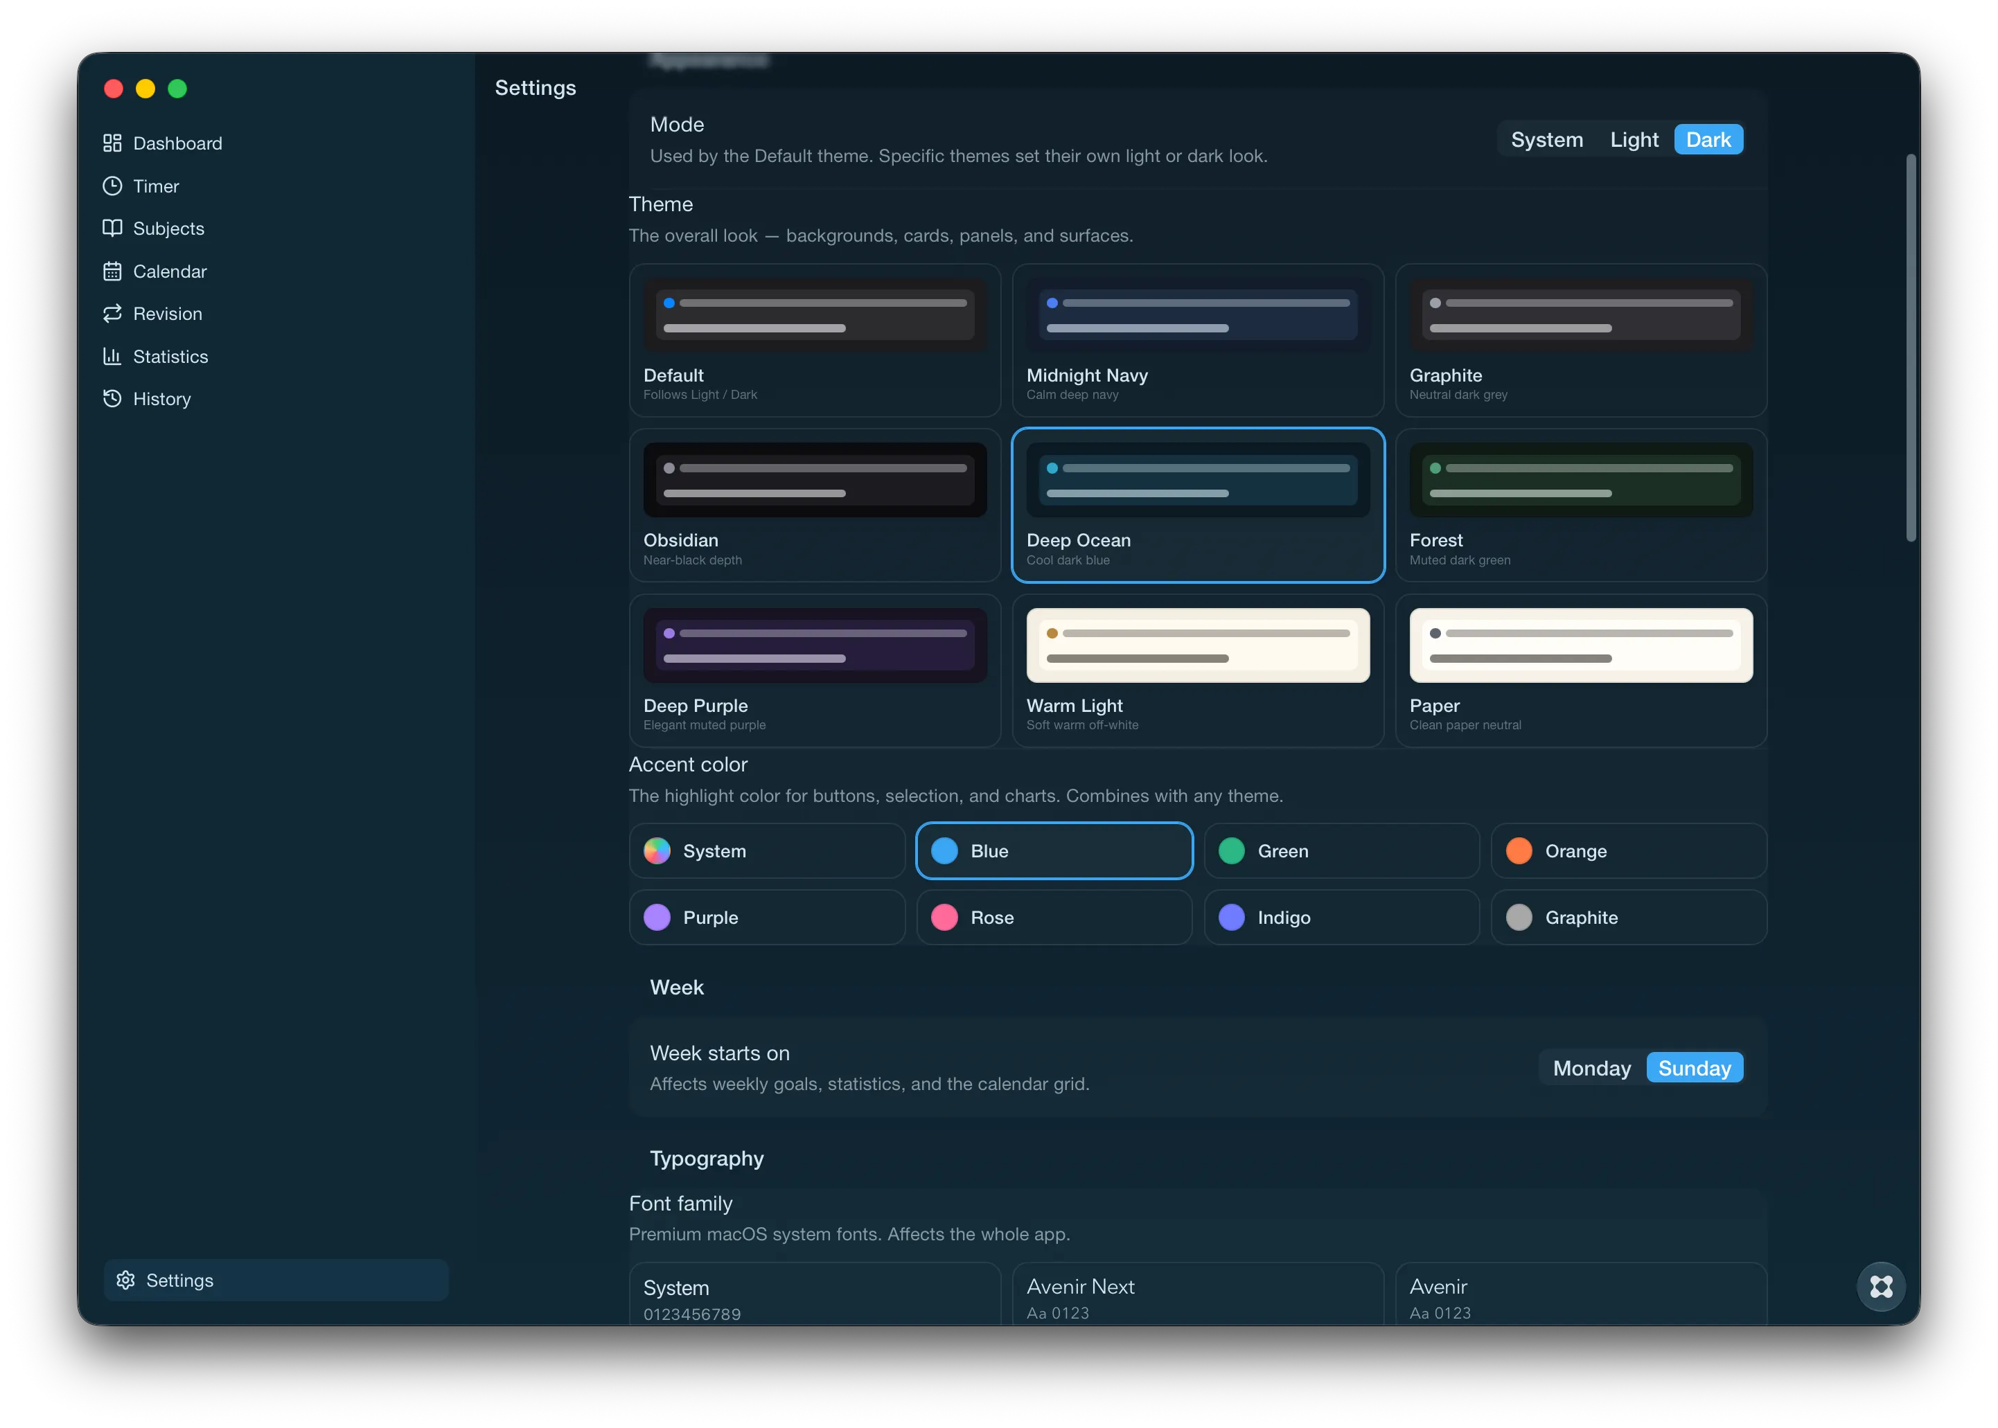Screen dimensions: 1998x1428
Task: Pick the Indigo accent color
Action: pyautogui.click(x=1341, y=917)
